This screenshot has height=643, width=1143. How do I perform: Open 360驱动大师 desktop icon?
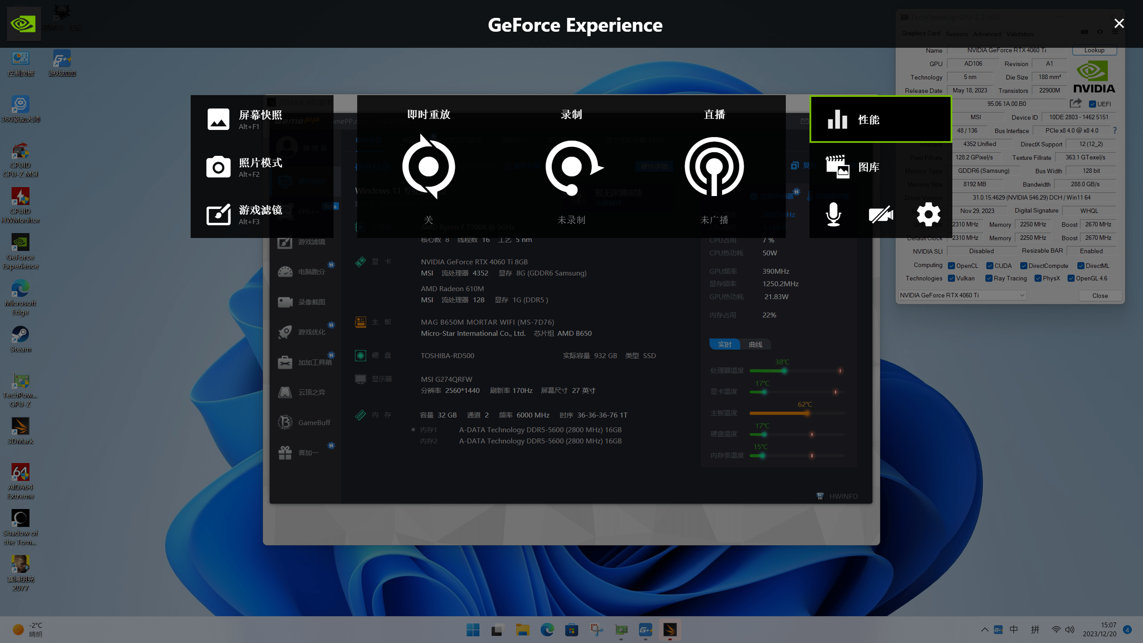click(21, 109)
